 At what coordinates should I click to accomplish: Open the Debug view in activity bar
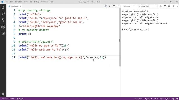coord(3,27)
